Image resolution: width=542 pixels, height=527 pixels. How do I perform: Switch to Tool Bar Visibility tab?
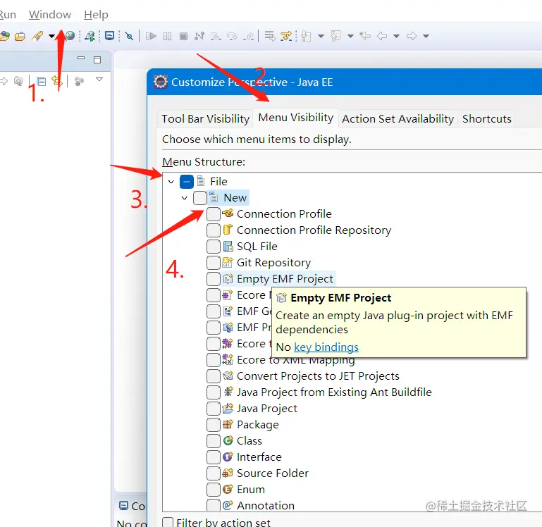coord(205,118)
